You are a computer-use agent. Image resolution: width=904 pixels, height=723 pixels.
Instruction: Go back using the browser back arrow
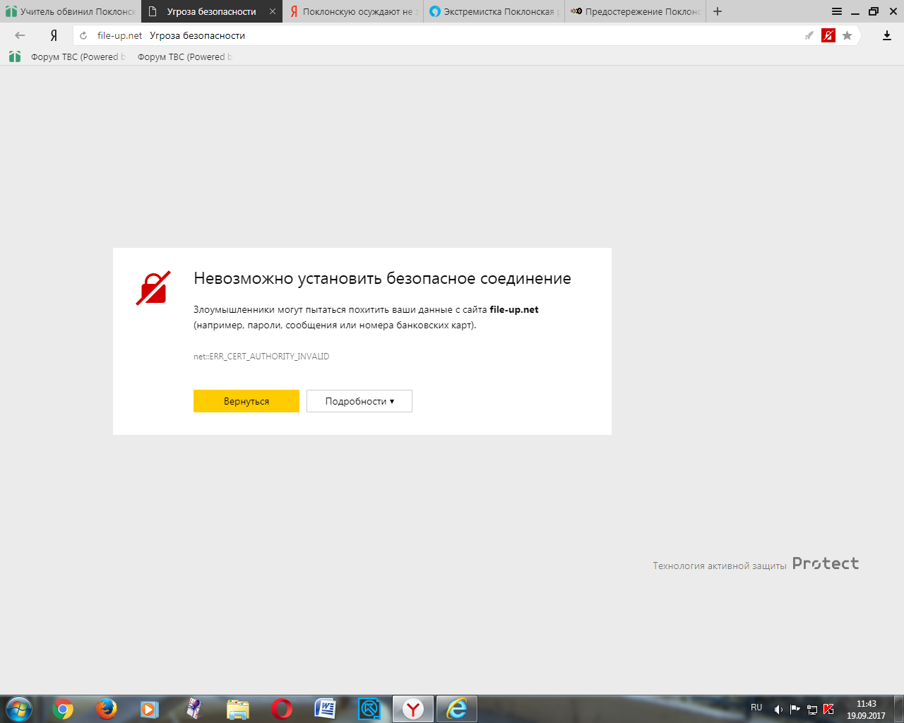(x=20, y=35)
